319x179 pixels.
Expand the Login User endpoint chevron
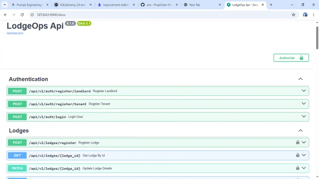(304, 117)
